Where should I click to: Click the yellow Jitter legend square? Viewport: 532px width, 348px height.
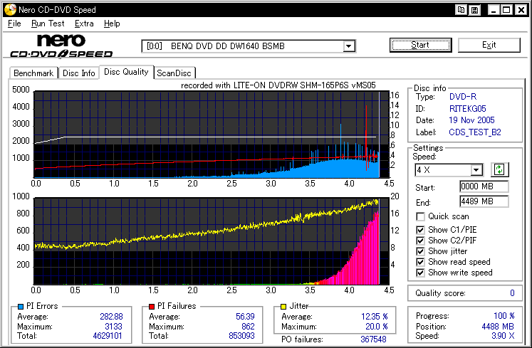(x=285, y=307)
